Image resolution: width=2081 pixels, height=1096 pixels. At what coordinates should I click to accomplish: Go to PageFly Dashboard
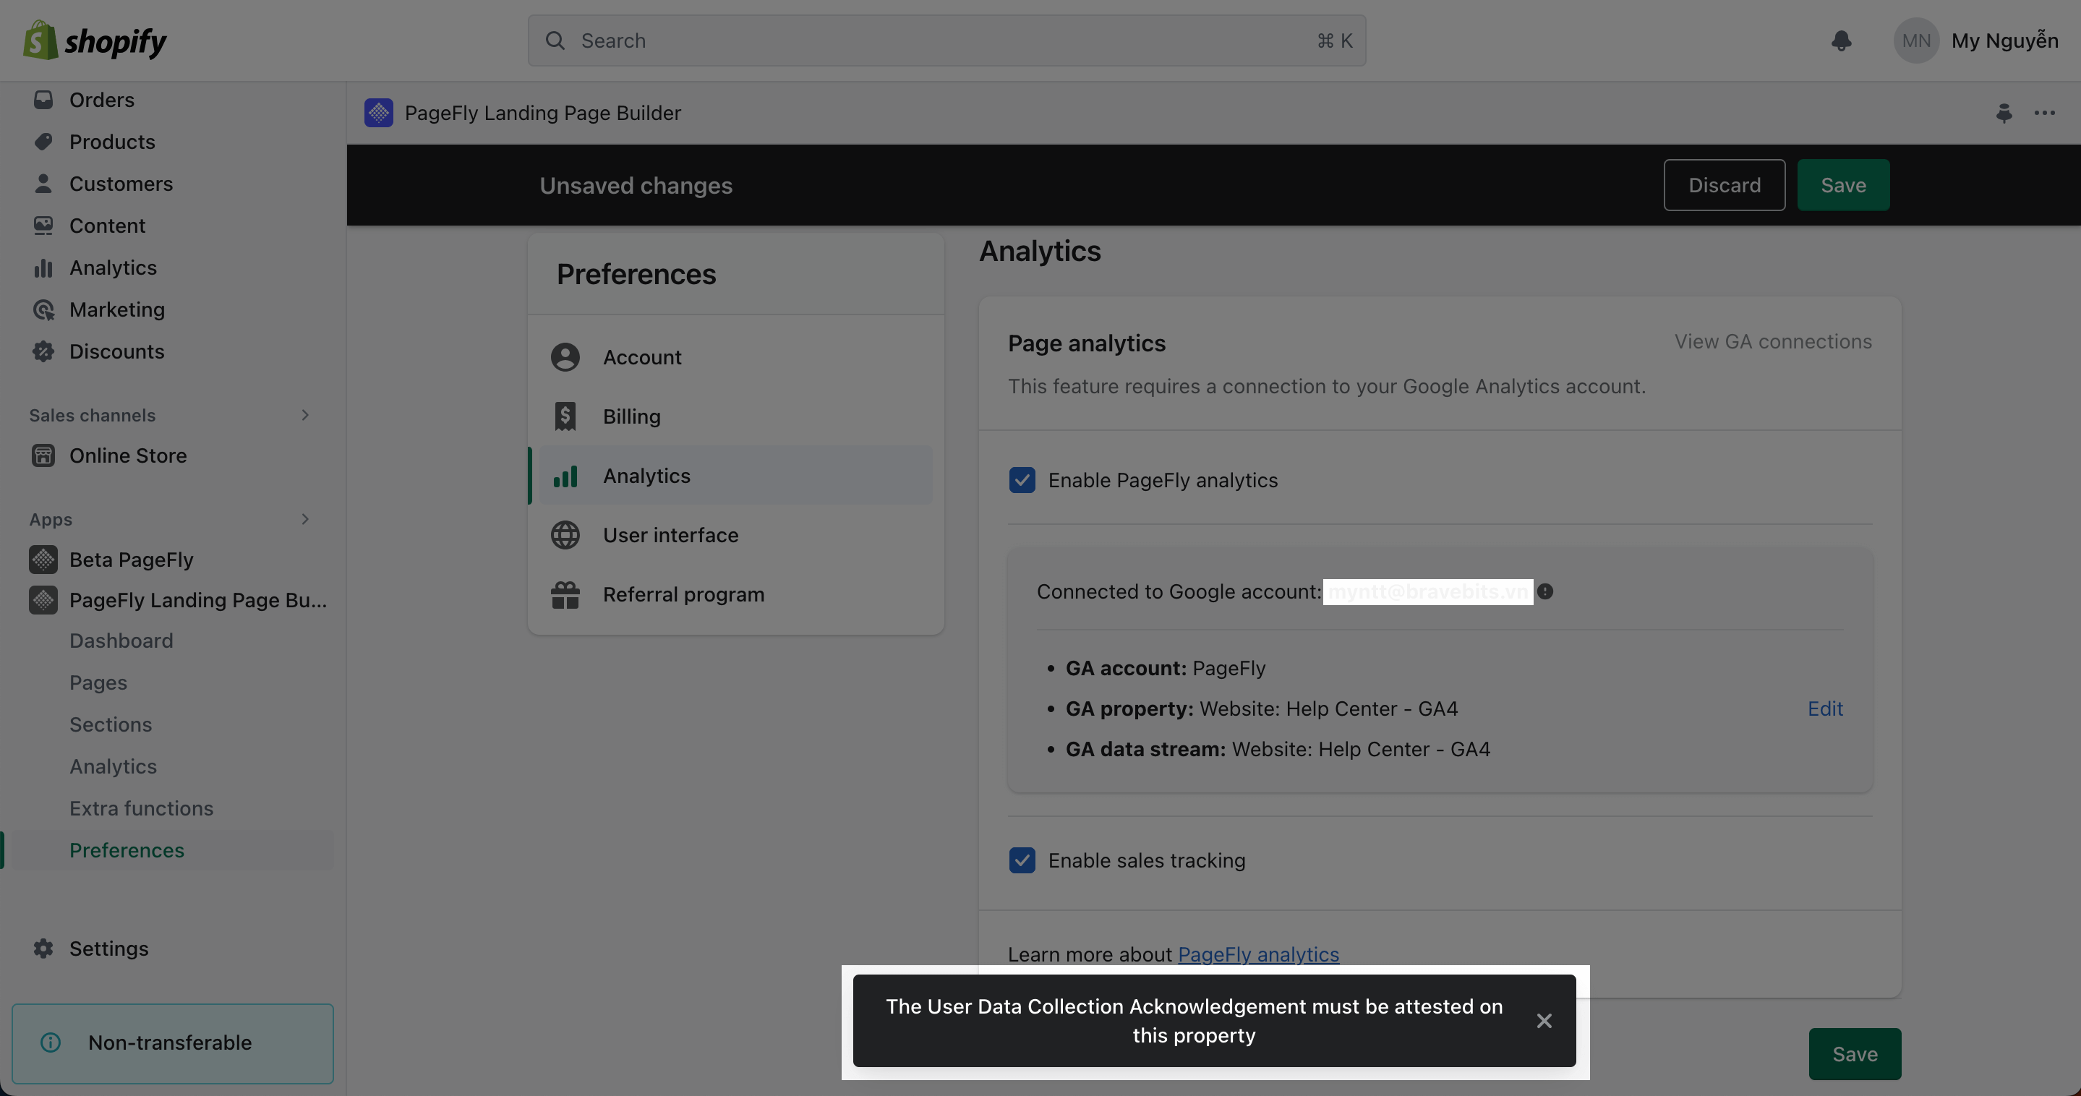121,641
